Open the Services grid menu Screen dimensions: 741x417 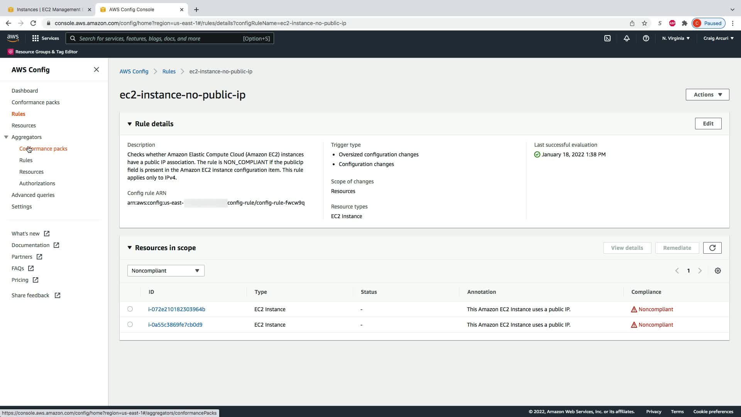tap(45, 38)
